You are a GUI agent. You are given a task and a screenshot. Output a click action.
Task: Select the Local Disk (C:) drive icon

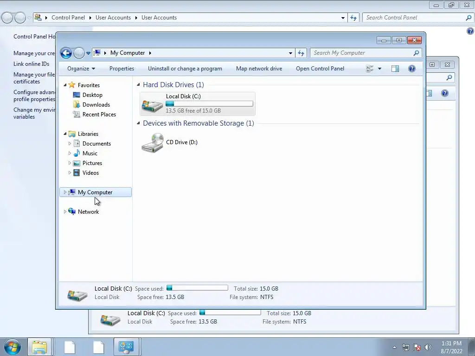152,106
